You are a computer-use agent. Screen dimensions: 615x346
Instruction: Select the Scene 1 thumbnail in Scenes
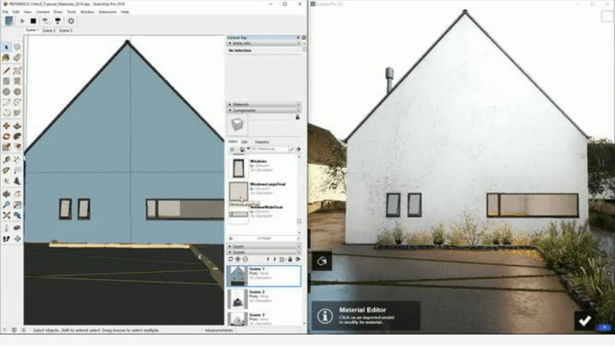click(x=238, y=276)
